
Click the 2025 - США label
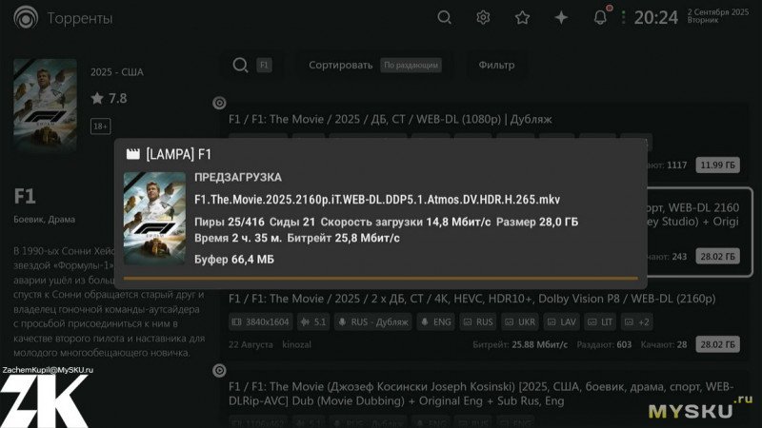(117, 72)
